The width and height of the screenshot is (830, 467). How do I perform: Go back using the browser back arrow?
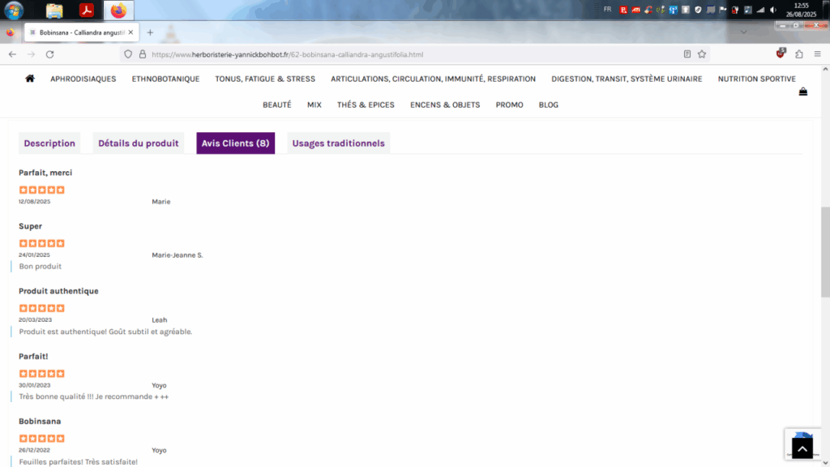[x=12, y=54]
